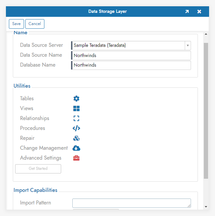Launch the Repair cubes icon
Image resolution: width=215 pixels, height=216 pixels.
click(76, 138)
